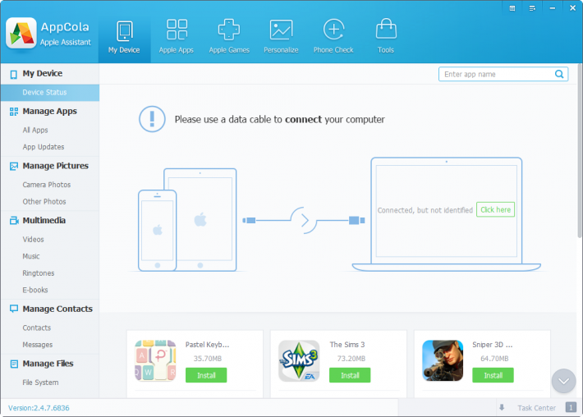The height and width of the screenshot is (417, 583).
Task: Open Camera Photos
Action: pyautogui.click(x=47, y=185)
